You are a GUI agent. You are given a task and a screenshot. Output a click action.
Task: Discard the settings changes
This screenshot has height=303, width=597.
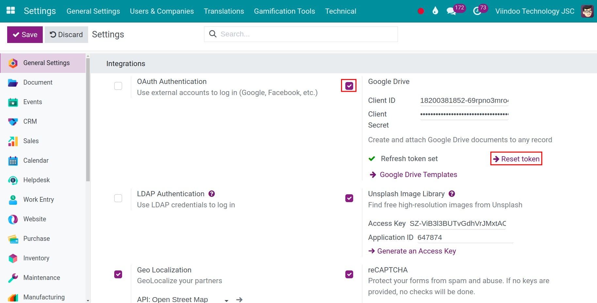click(66, 34)
